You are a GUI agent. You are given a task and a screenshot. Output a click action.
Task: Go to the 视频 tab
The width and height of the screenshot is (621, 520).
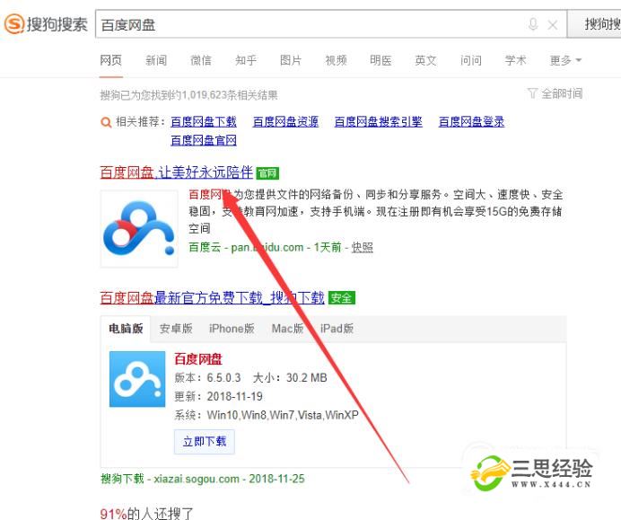click(x=336, y=60)
